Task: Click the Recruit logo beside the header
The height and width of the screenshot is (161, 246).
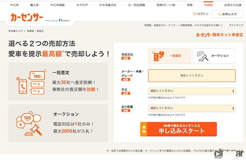Action: 63,20
